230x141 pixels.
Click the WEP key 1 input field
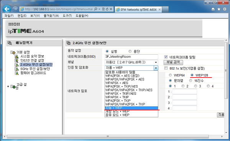[x=185, y=92]
